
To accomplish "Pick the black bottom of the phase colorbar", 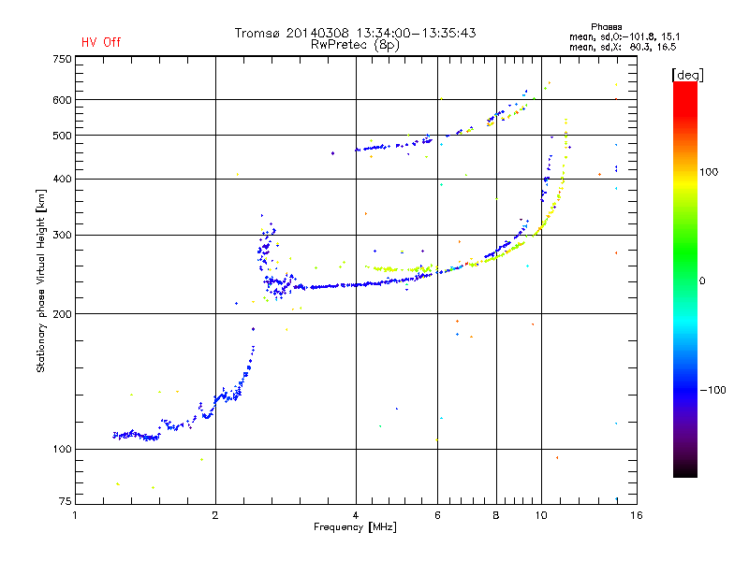I will [685, 470].
